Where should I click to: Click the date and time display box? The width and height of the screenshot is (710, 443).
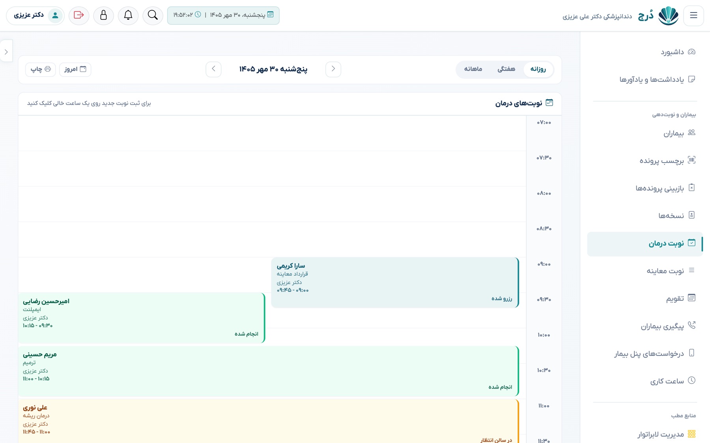[x=223, y=15]
